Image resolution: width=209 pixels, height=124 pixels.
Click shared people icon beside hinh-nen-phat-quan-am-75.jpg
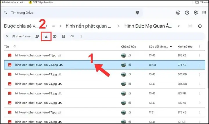point(60,93)
